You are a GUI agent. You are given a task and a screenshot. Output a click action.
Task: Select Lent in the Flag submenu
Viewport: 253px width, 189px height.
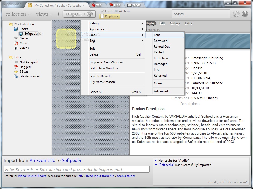[x=164, y=35]
